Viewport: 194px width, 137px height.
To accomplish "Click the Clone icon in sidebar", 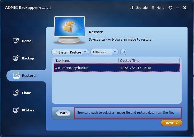I will (x=16, y=93).
